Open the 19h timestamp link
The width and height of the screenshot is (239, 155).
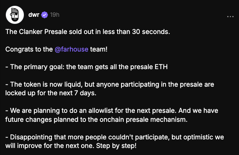(x=55, y=15)
